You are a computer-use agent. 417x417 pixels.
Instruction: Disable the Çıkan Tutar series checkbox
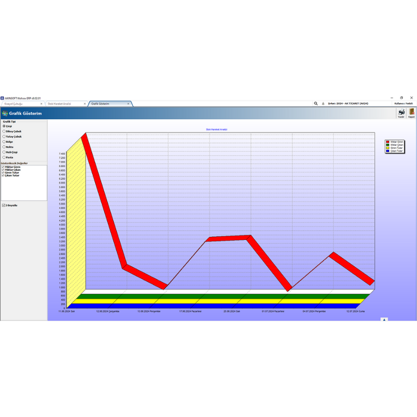tap(3, 176)
